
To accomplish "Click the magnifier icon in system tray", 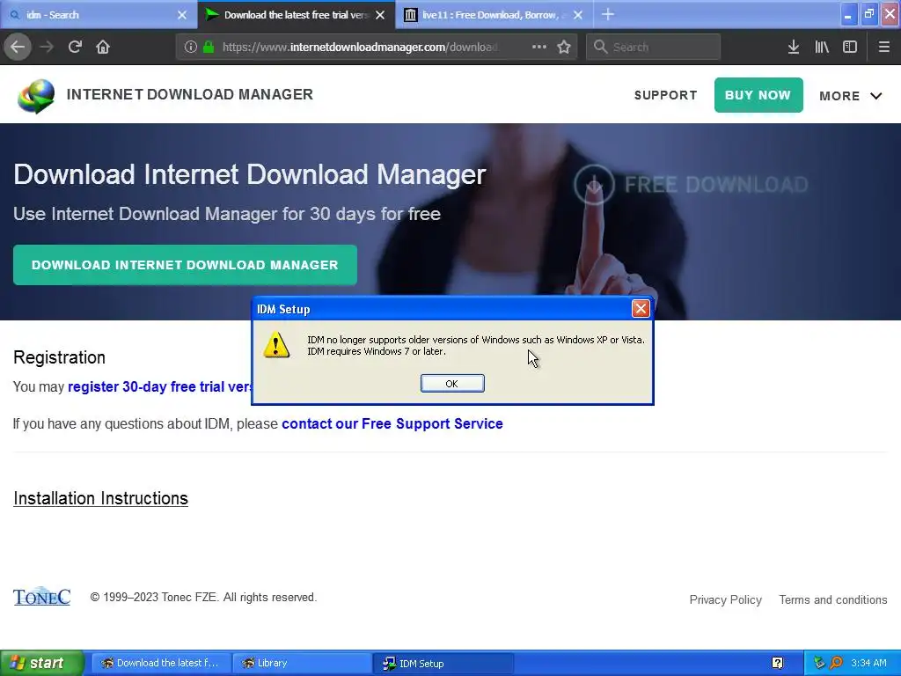I will (836, 663).
